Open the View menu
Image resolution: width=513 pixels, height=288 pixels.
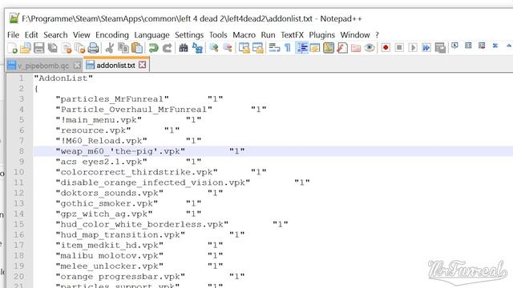(x=82, y=35)
